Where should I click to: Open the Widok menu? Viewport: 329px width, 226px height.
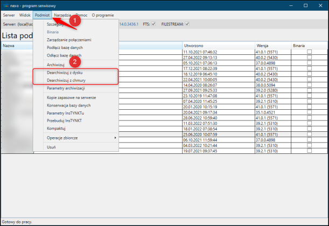(25, 15)
